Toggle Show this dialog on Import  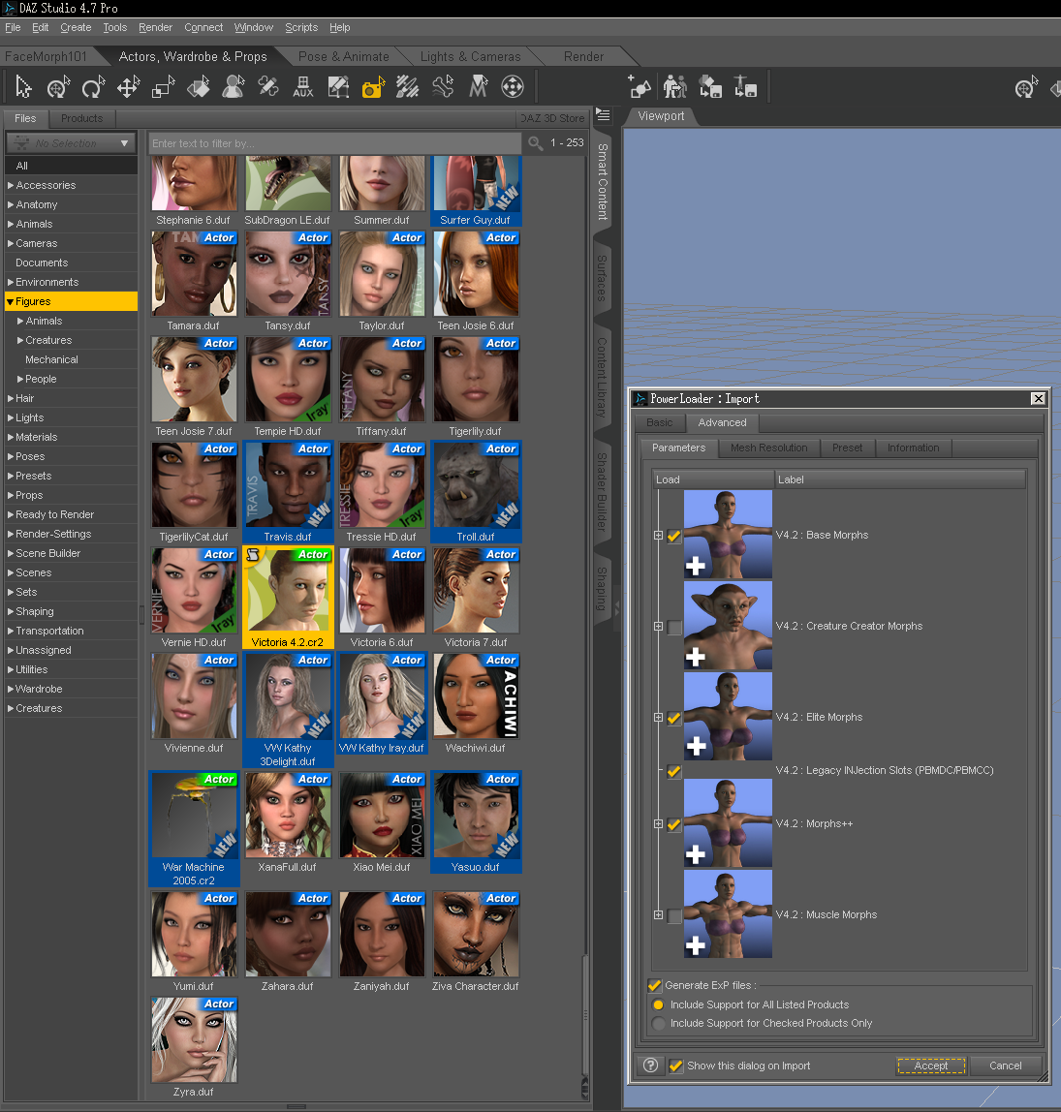point(676,1066)
